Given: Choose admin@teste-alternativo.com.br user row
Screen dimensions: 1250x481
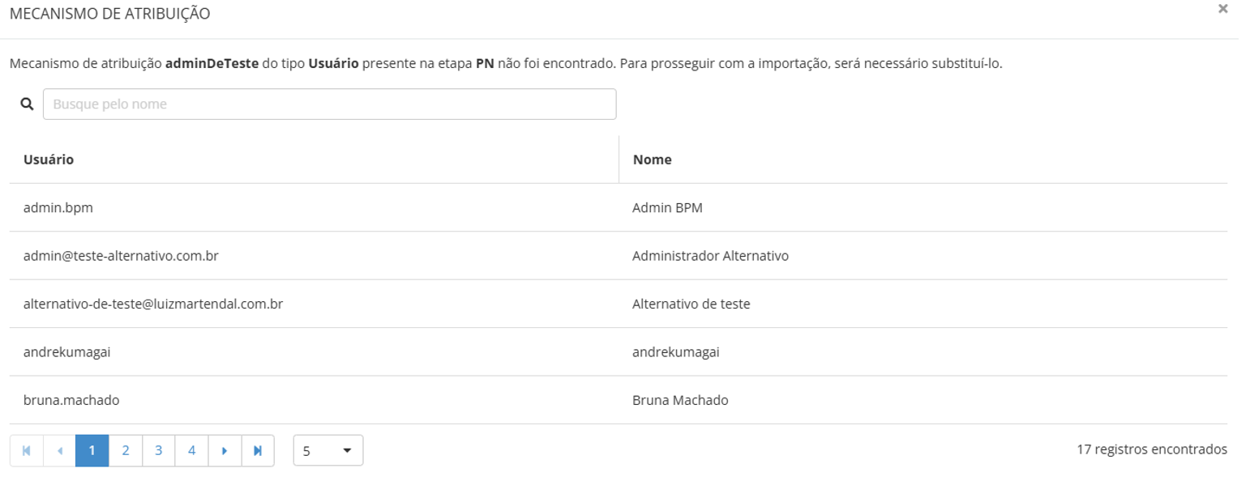Looking at the screenshot, I should click(x=122, y=256).
